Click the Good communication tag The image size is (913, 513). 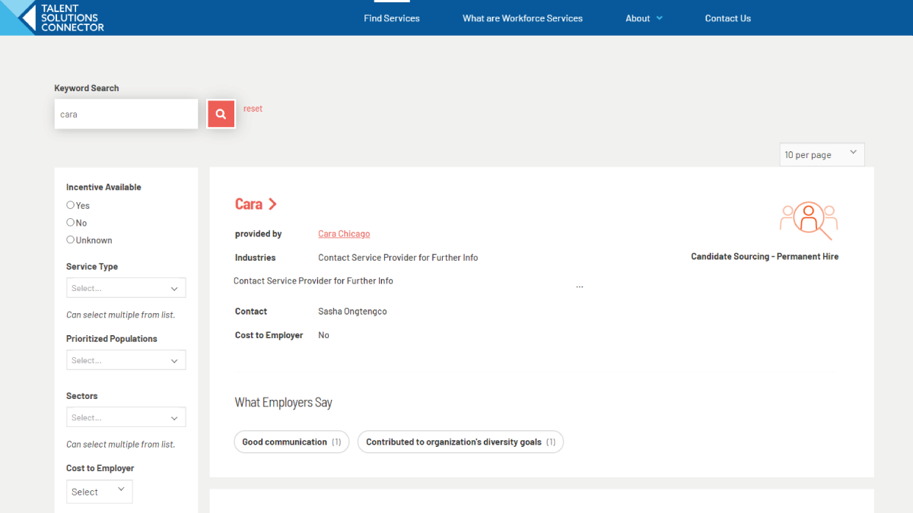[291, 442]
